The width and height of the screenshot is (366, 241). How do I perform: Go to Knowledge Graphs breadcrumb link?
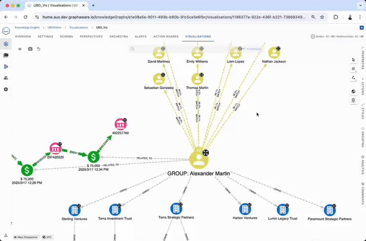(x=27, y=27)
